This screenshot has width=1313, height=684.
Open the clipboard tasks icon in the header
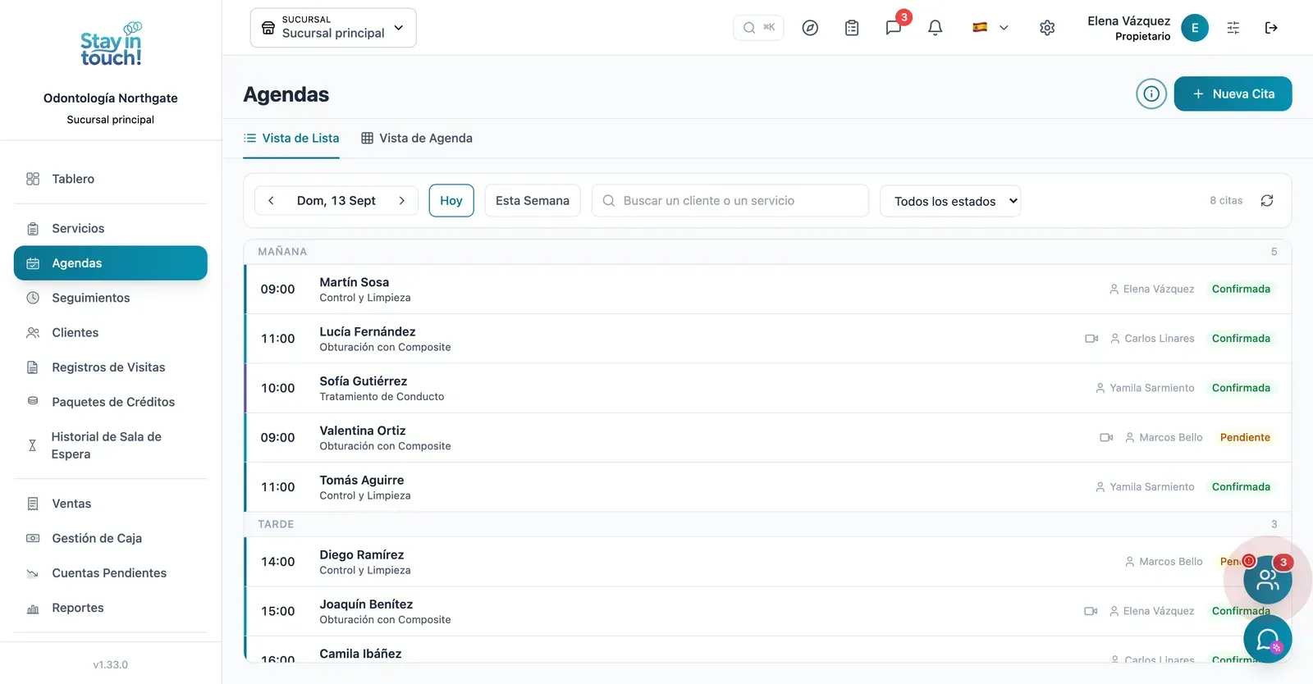pos(852,28)
